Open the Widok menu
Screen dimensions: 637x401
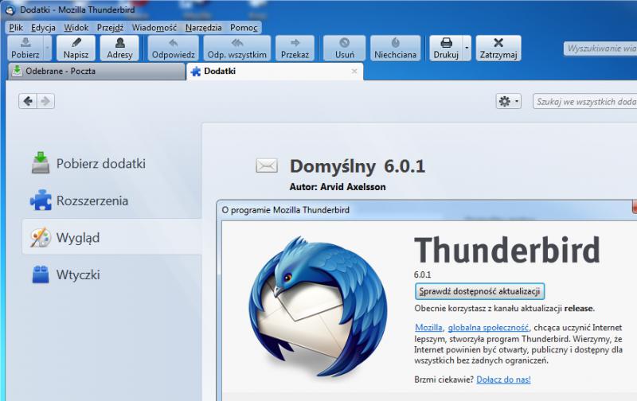tap(76, 28)
